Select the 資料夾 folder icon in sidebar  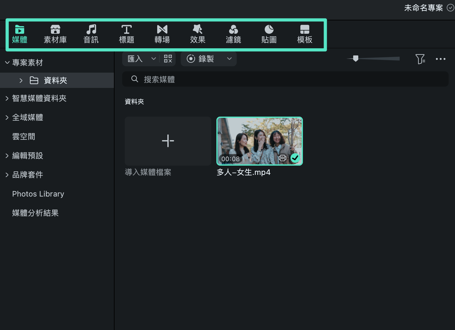click(34, 80)
